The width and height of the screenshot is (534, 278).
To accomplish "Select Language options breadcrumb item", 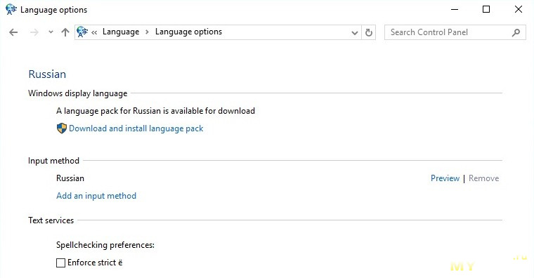I will 188,32.
